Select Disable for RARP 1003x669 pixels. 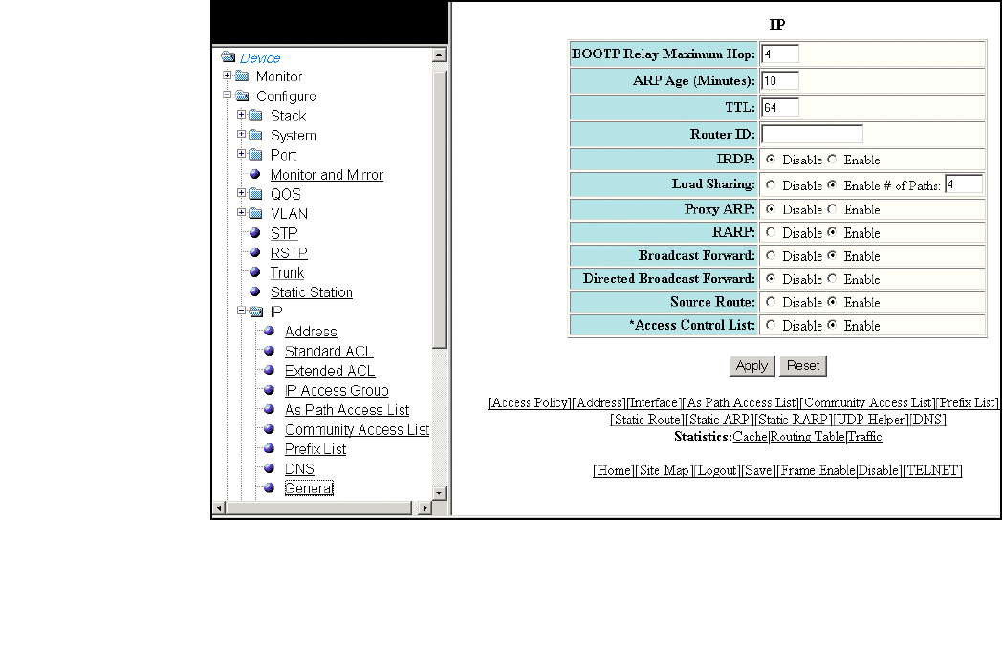point(771,232)
